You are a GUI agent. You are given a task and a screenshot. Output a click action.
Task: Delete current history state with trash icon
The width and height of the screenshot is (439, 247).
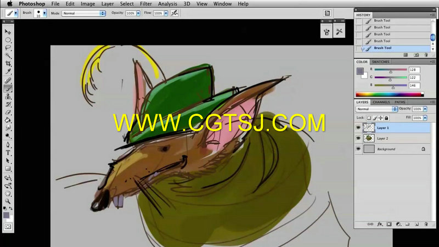click(x=426, y=55)
